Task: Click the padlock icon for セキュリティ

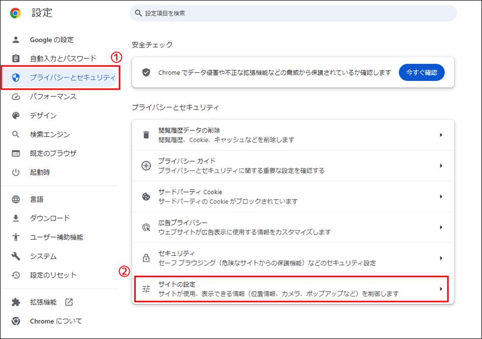Action: 146,258
